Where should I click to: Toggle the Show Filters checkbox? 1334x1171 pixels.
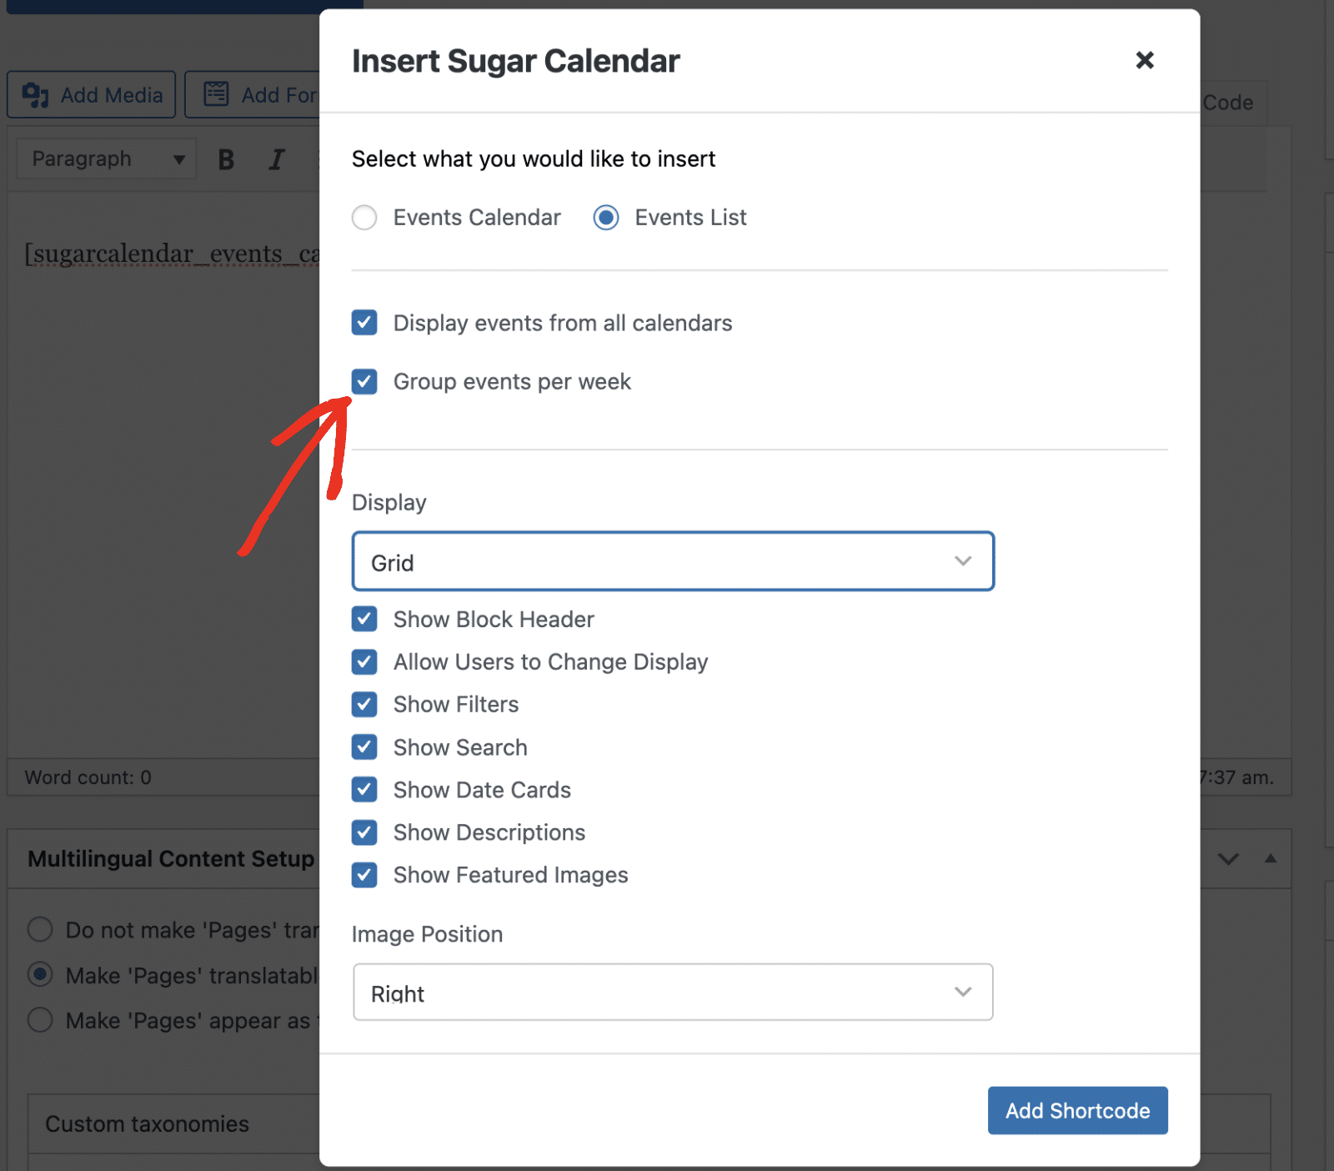[x=364, y=704]
